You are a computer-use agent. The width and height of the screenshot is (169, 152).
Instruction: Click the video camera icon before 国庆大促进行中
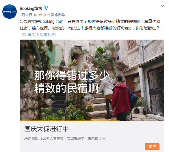pos(24,35)
